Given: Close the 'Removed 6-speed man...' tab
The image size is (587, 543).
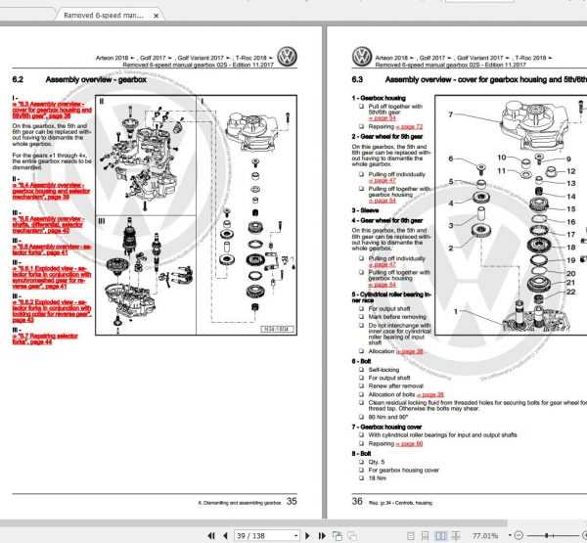Looking at the screenshot, I should tap(156, 16).
